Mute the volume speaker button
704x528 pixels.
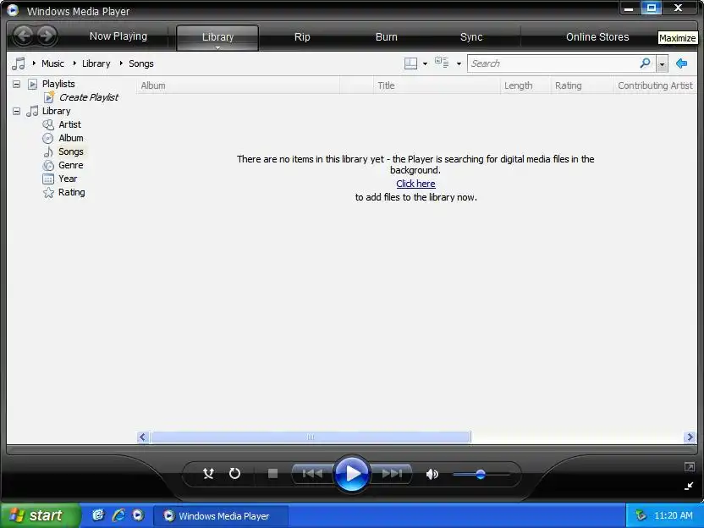coord(432,474)
